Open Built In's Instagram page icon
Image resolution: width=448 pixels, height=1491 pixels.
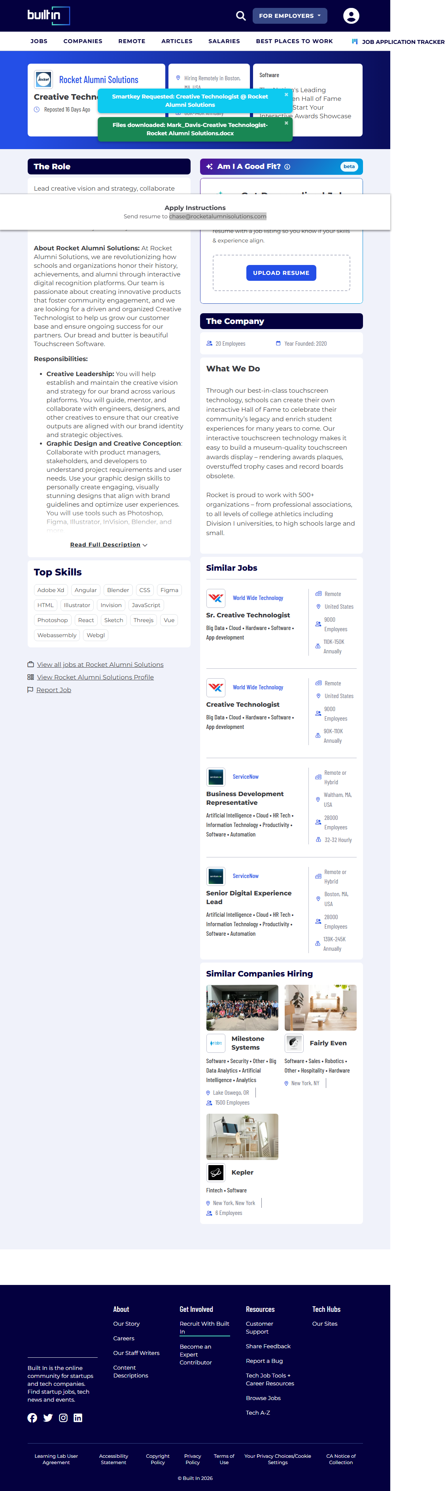(x=63, y=1417)
